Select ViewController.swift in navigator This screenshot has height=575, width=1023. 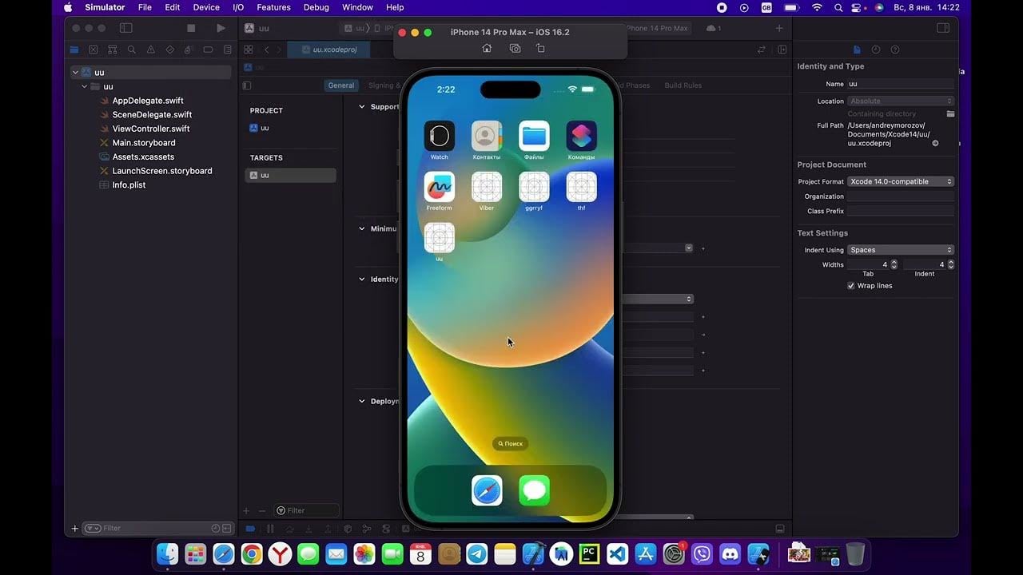(150, 129)
